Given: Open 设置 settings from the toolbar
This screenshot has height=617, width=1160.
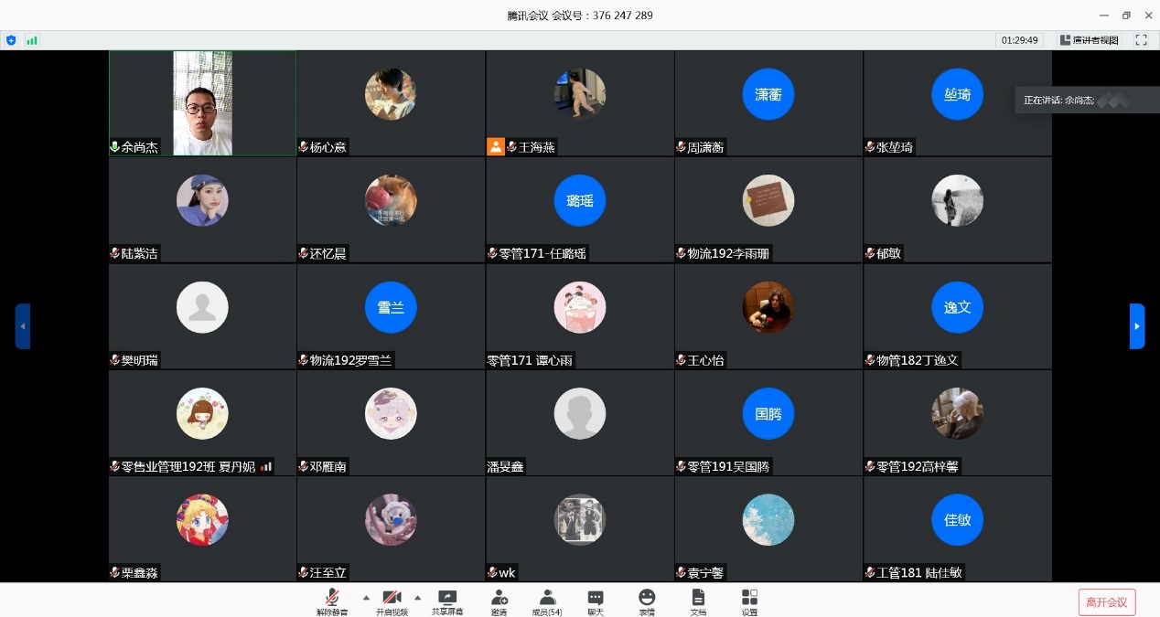Looking at the screenshot, I should click(749, 601).
